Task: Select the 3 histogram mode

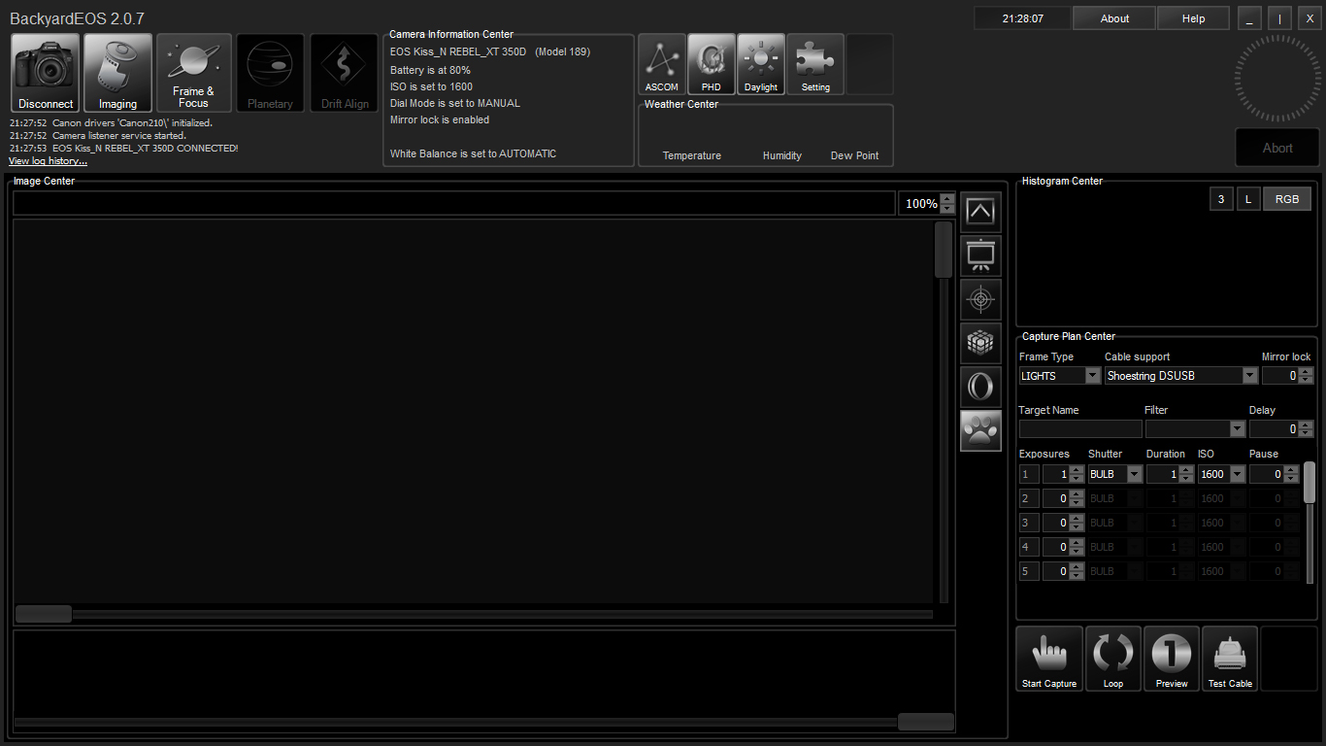Action: click(1221, 199)
